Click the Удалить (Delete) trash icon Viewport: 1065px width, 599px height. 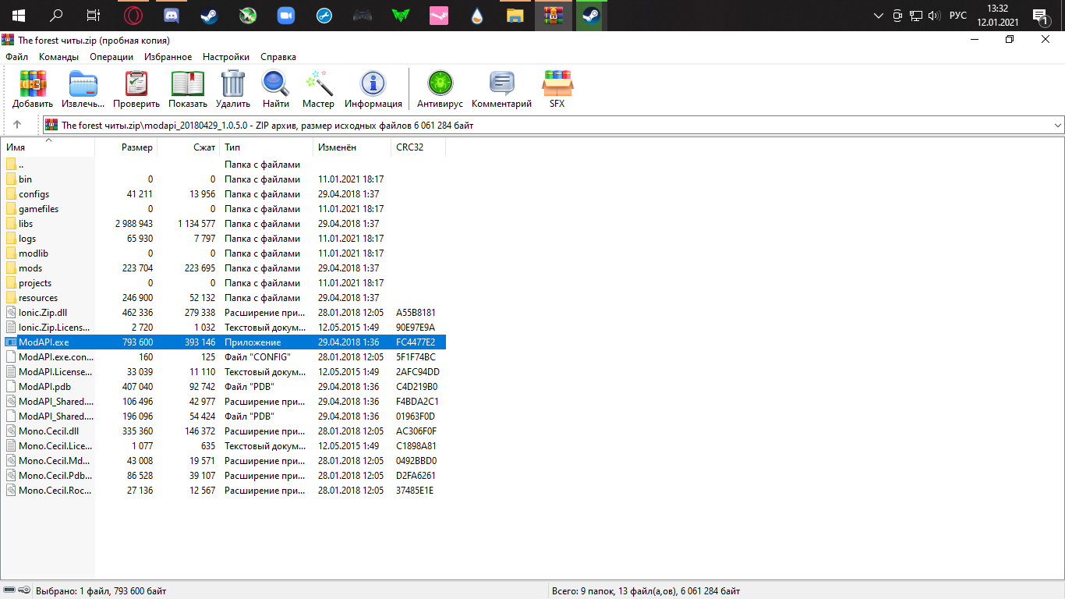pyautogui.click(x=233, y=89)
